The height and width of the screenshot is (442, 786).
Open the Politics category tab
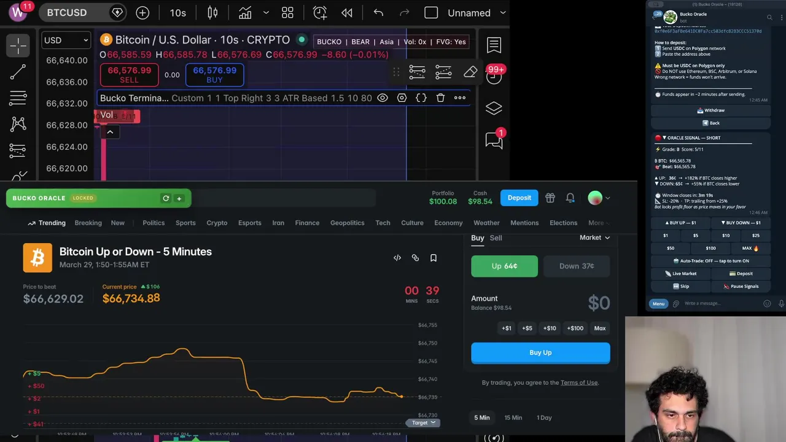(x=154, y=223)
